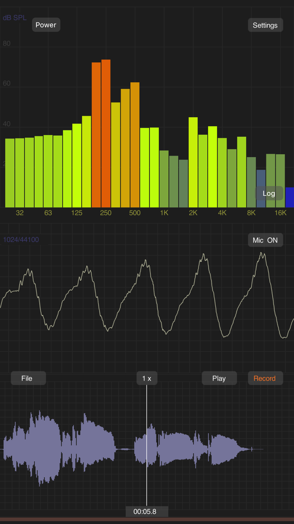The height and width of the screenshot is (524, 294).
Task: Click the 40 dB axis value
Action: tap(6, 124)
